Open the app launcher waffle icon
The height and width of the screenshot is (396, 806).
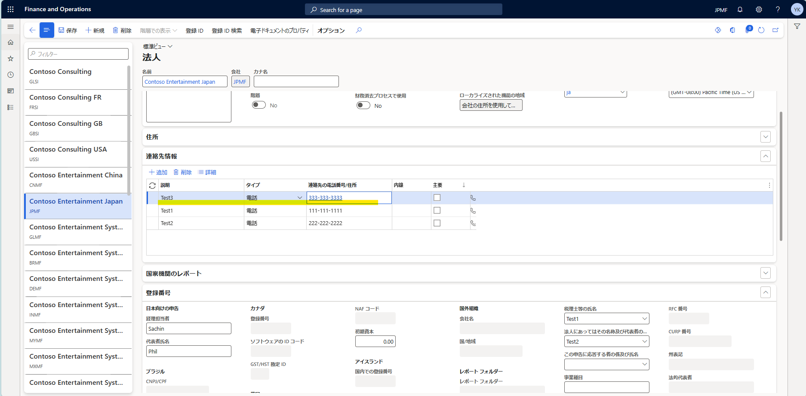[x=10, y=9]
